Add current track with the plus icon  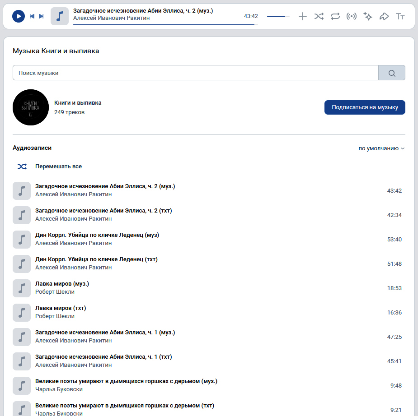click(x=303, y=16)
